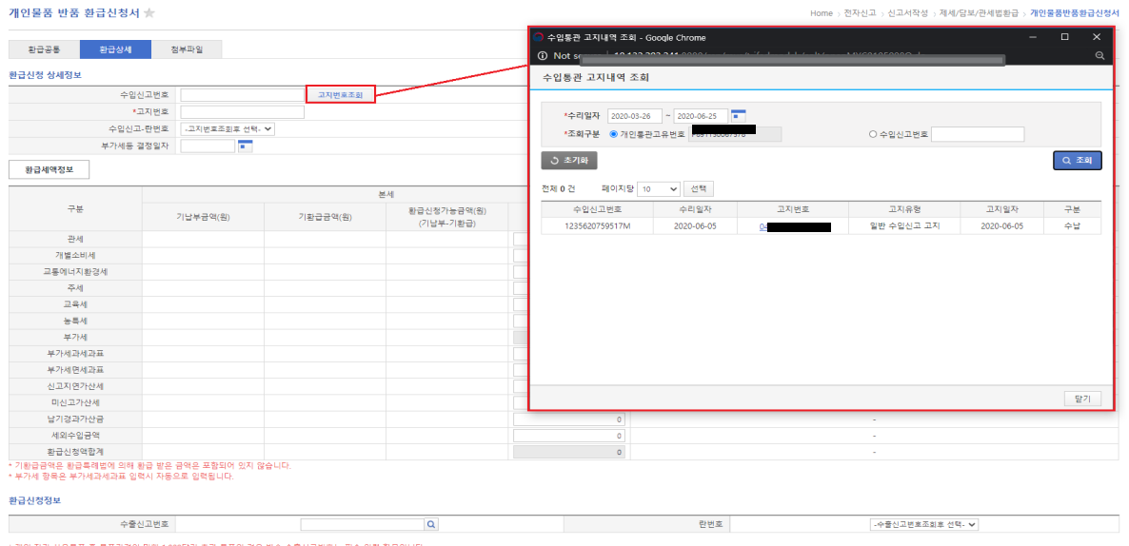Open 전자신고 breadcrumb
The width and height of the screenshot is (1129, 546).
860,13
